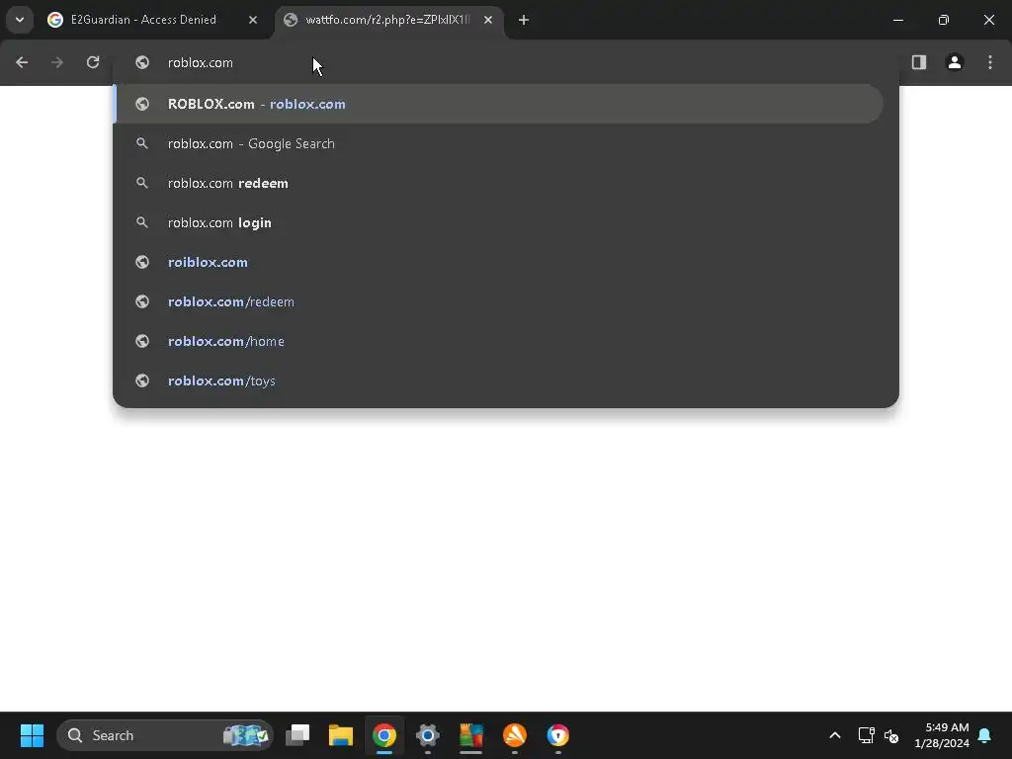Open the Chrome side panel
This screenshot has width=1012, height=759.
point(919,62)
